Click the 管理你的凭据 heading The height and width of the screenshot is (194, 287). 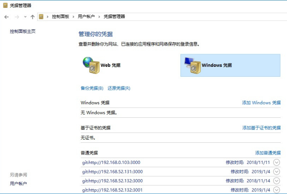pos(96,34)
